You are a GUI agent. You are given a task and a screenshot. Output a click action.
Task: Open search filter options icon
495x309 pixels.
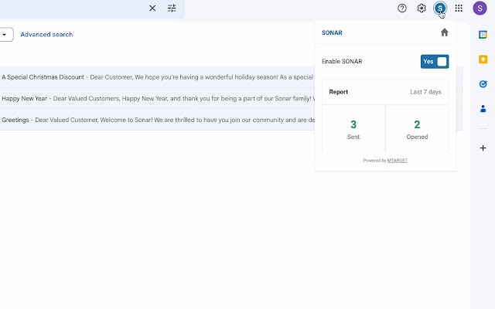[x=172, y=8]
